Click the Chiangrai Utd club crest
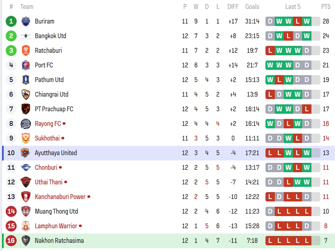335x251 pixels. 26,94
